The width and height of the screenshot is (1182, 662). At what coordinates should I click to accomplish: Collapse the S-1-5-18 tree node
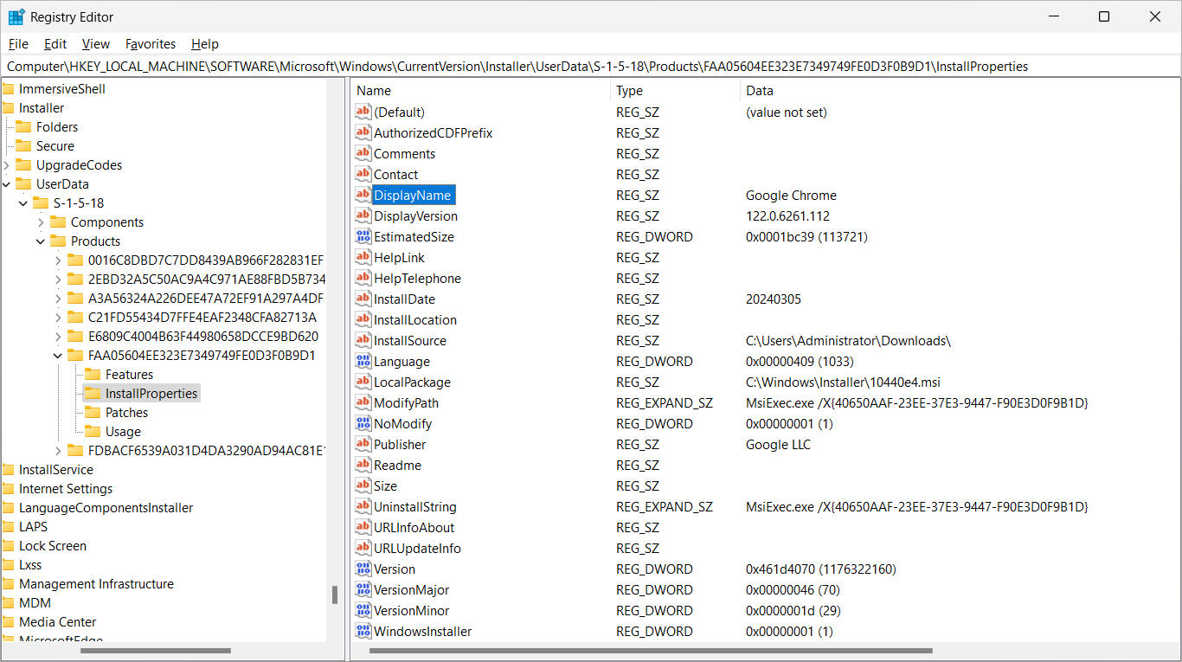point(23,202)
